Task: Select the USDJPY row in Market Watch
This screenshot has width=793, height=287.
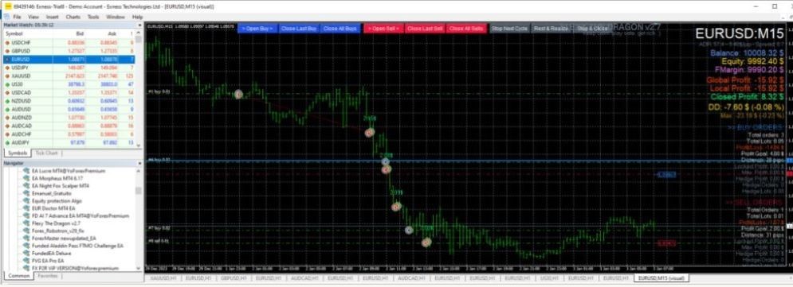Action: (x=70, y=67)
